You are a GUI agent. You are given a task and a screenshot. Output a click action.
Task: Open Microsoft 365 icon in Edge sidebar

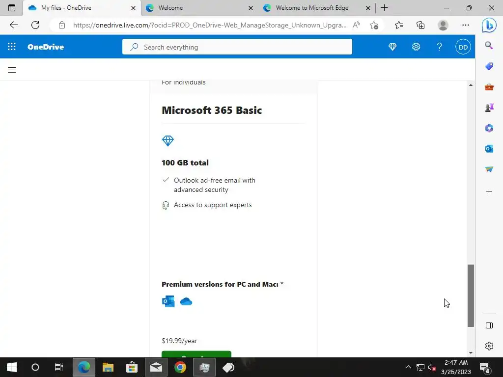[489, 128]
